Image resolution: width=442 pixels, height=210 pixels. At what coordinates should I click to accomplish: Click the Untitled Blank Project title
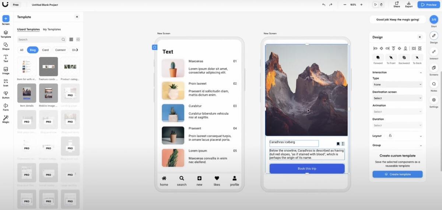45,5
